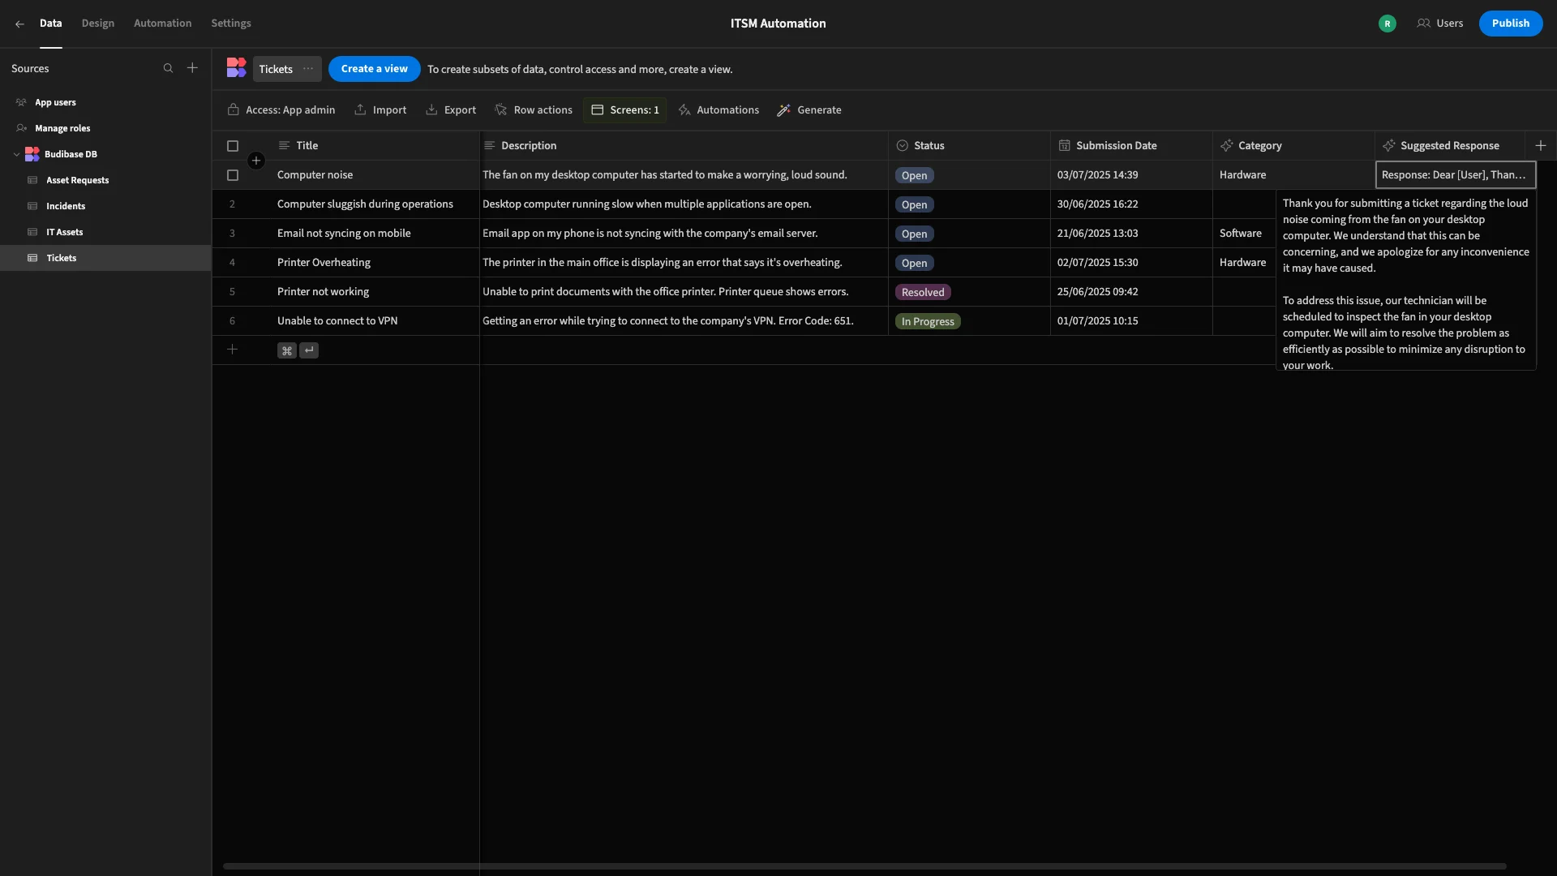Add a new row with bottom plus icon

coord(233,350)
